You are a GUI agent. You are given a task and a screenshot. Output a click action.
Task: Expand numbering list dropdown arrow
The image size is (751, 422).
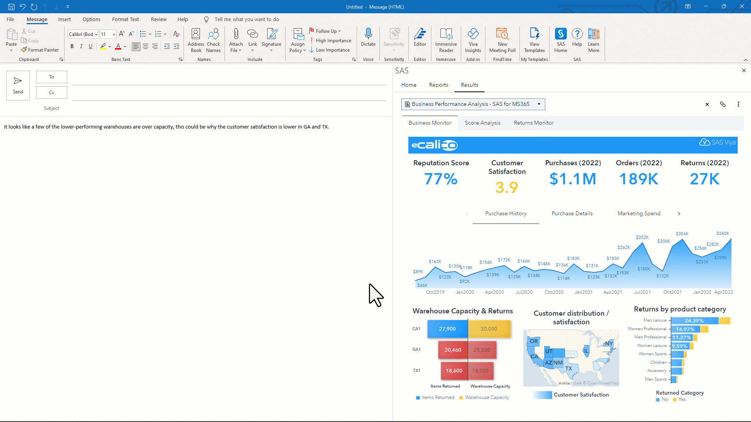[165, 34]
